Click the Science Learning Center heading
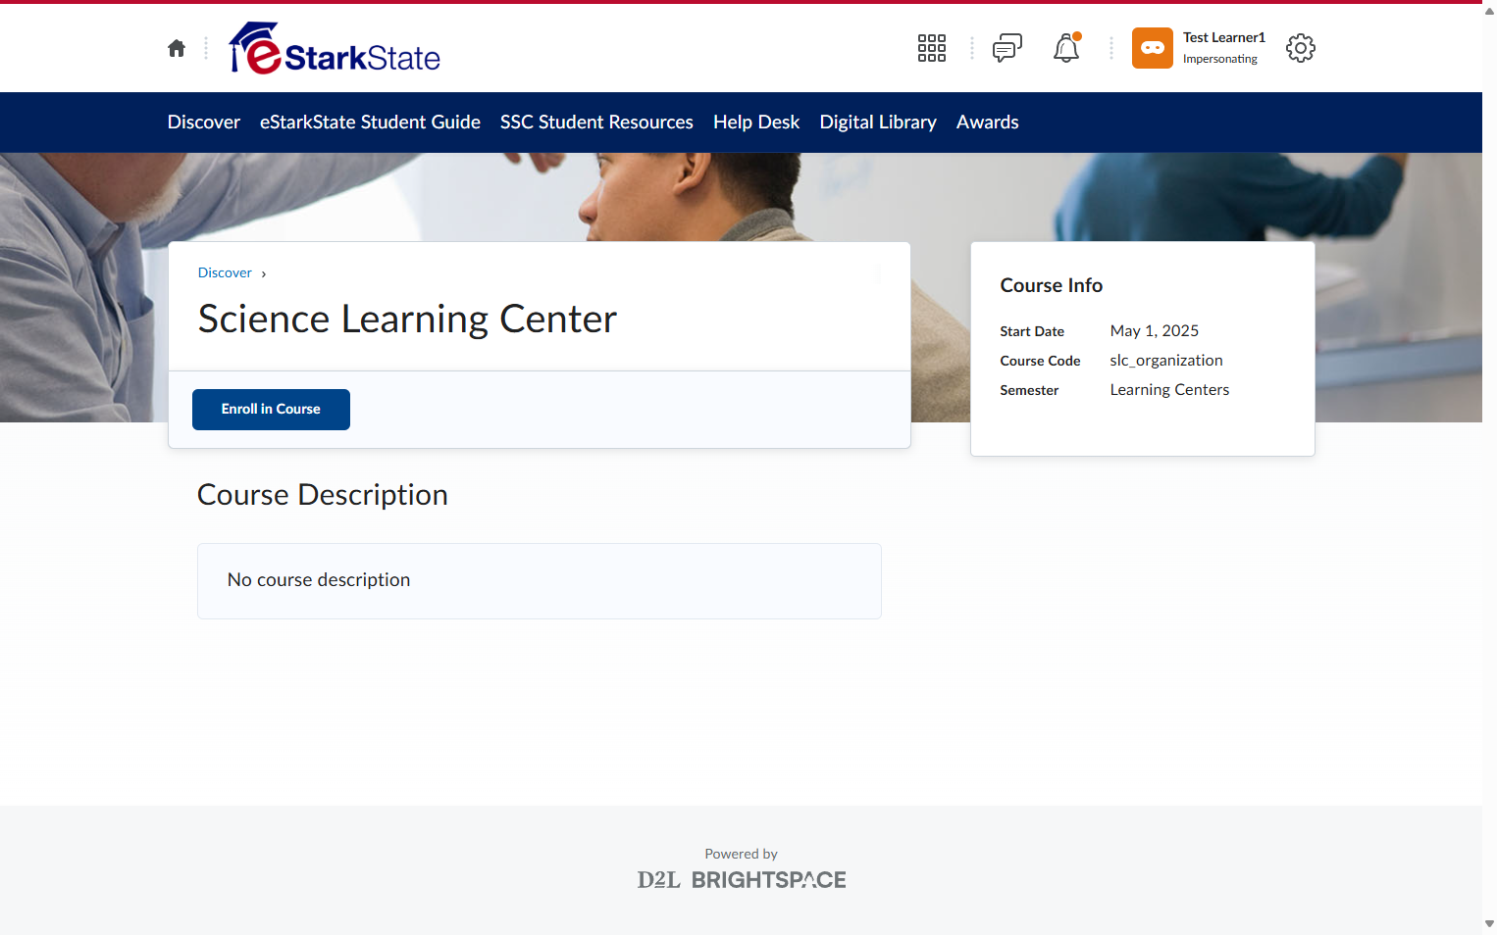The image size is (1497, 935). pyautogui.click(x=407, y=320)
